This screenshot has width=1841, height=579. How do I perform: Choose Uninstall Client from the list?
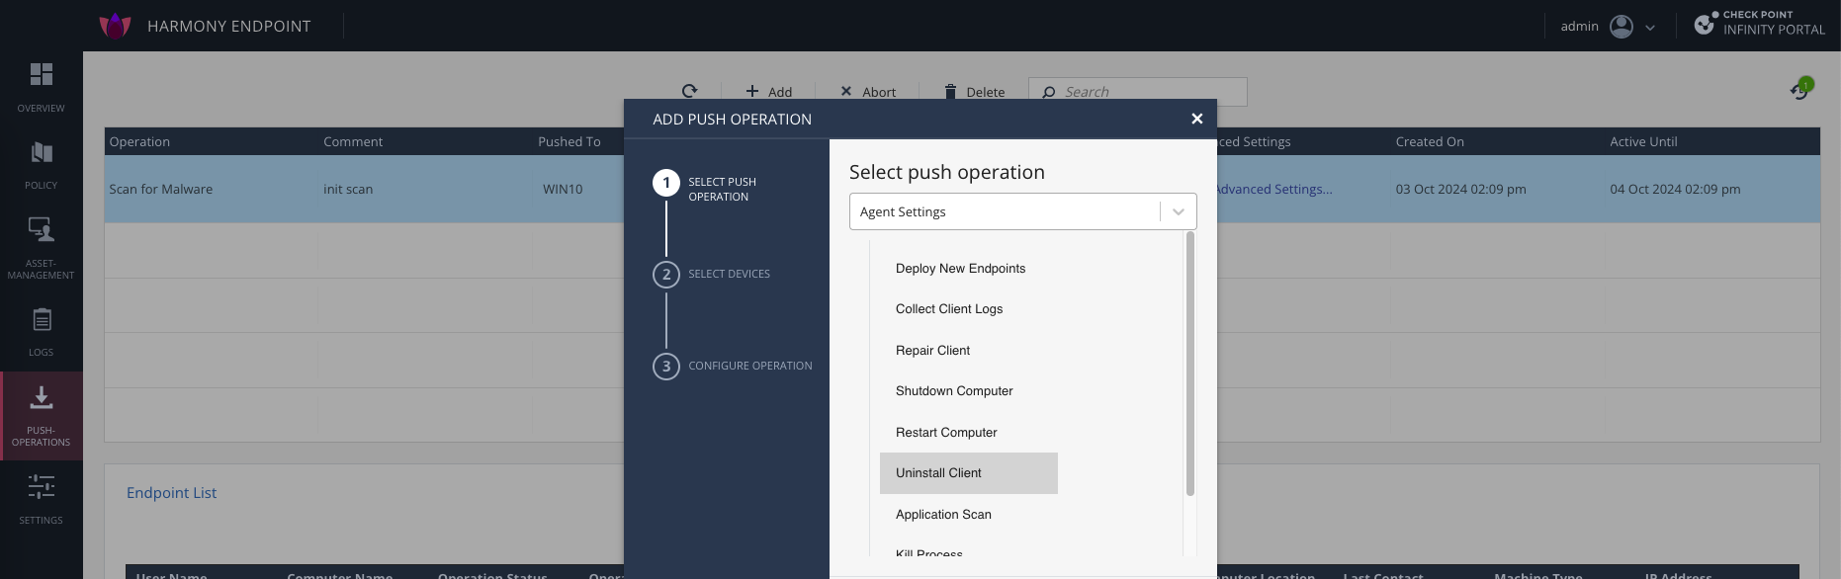938,473
